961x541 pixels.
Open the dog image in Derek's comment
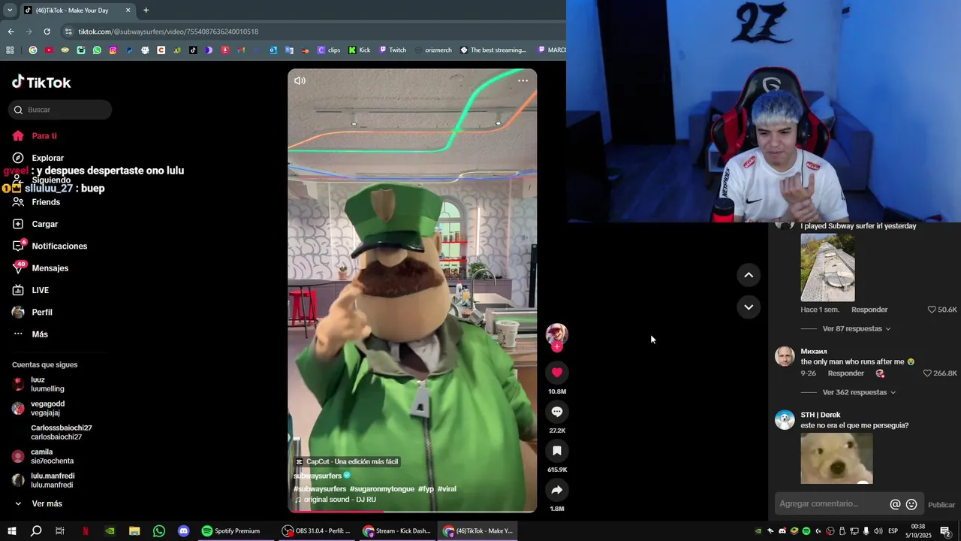[836, 458]
